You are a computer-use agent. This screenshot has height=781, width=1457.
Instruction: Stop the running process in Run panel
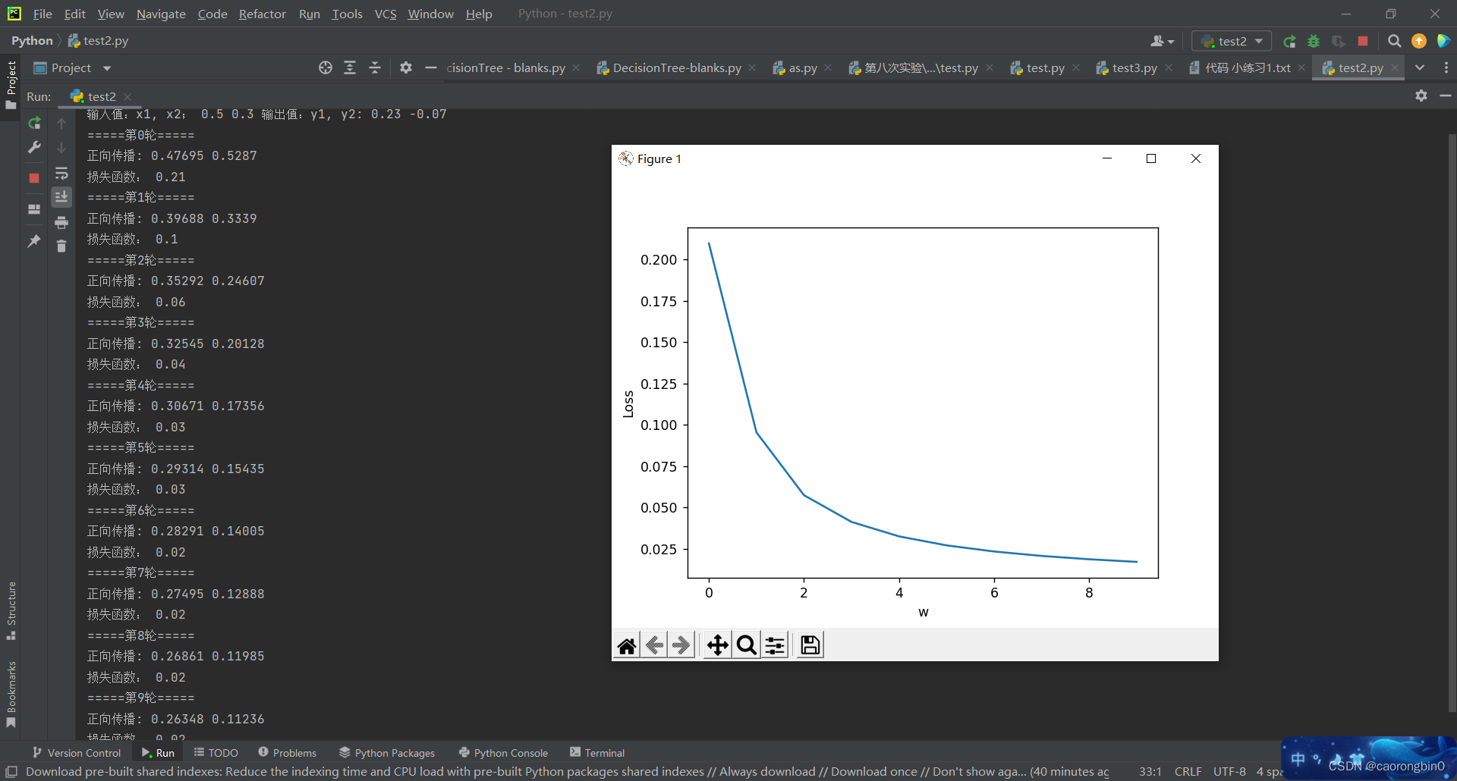[34, 178]
